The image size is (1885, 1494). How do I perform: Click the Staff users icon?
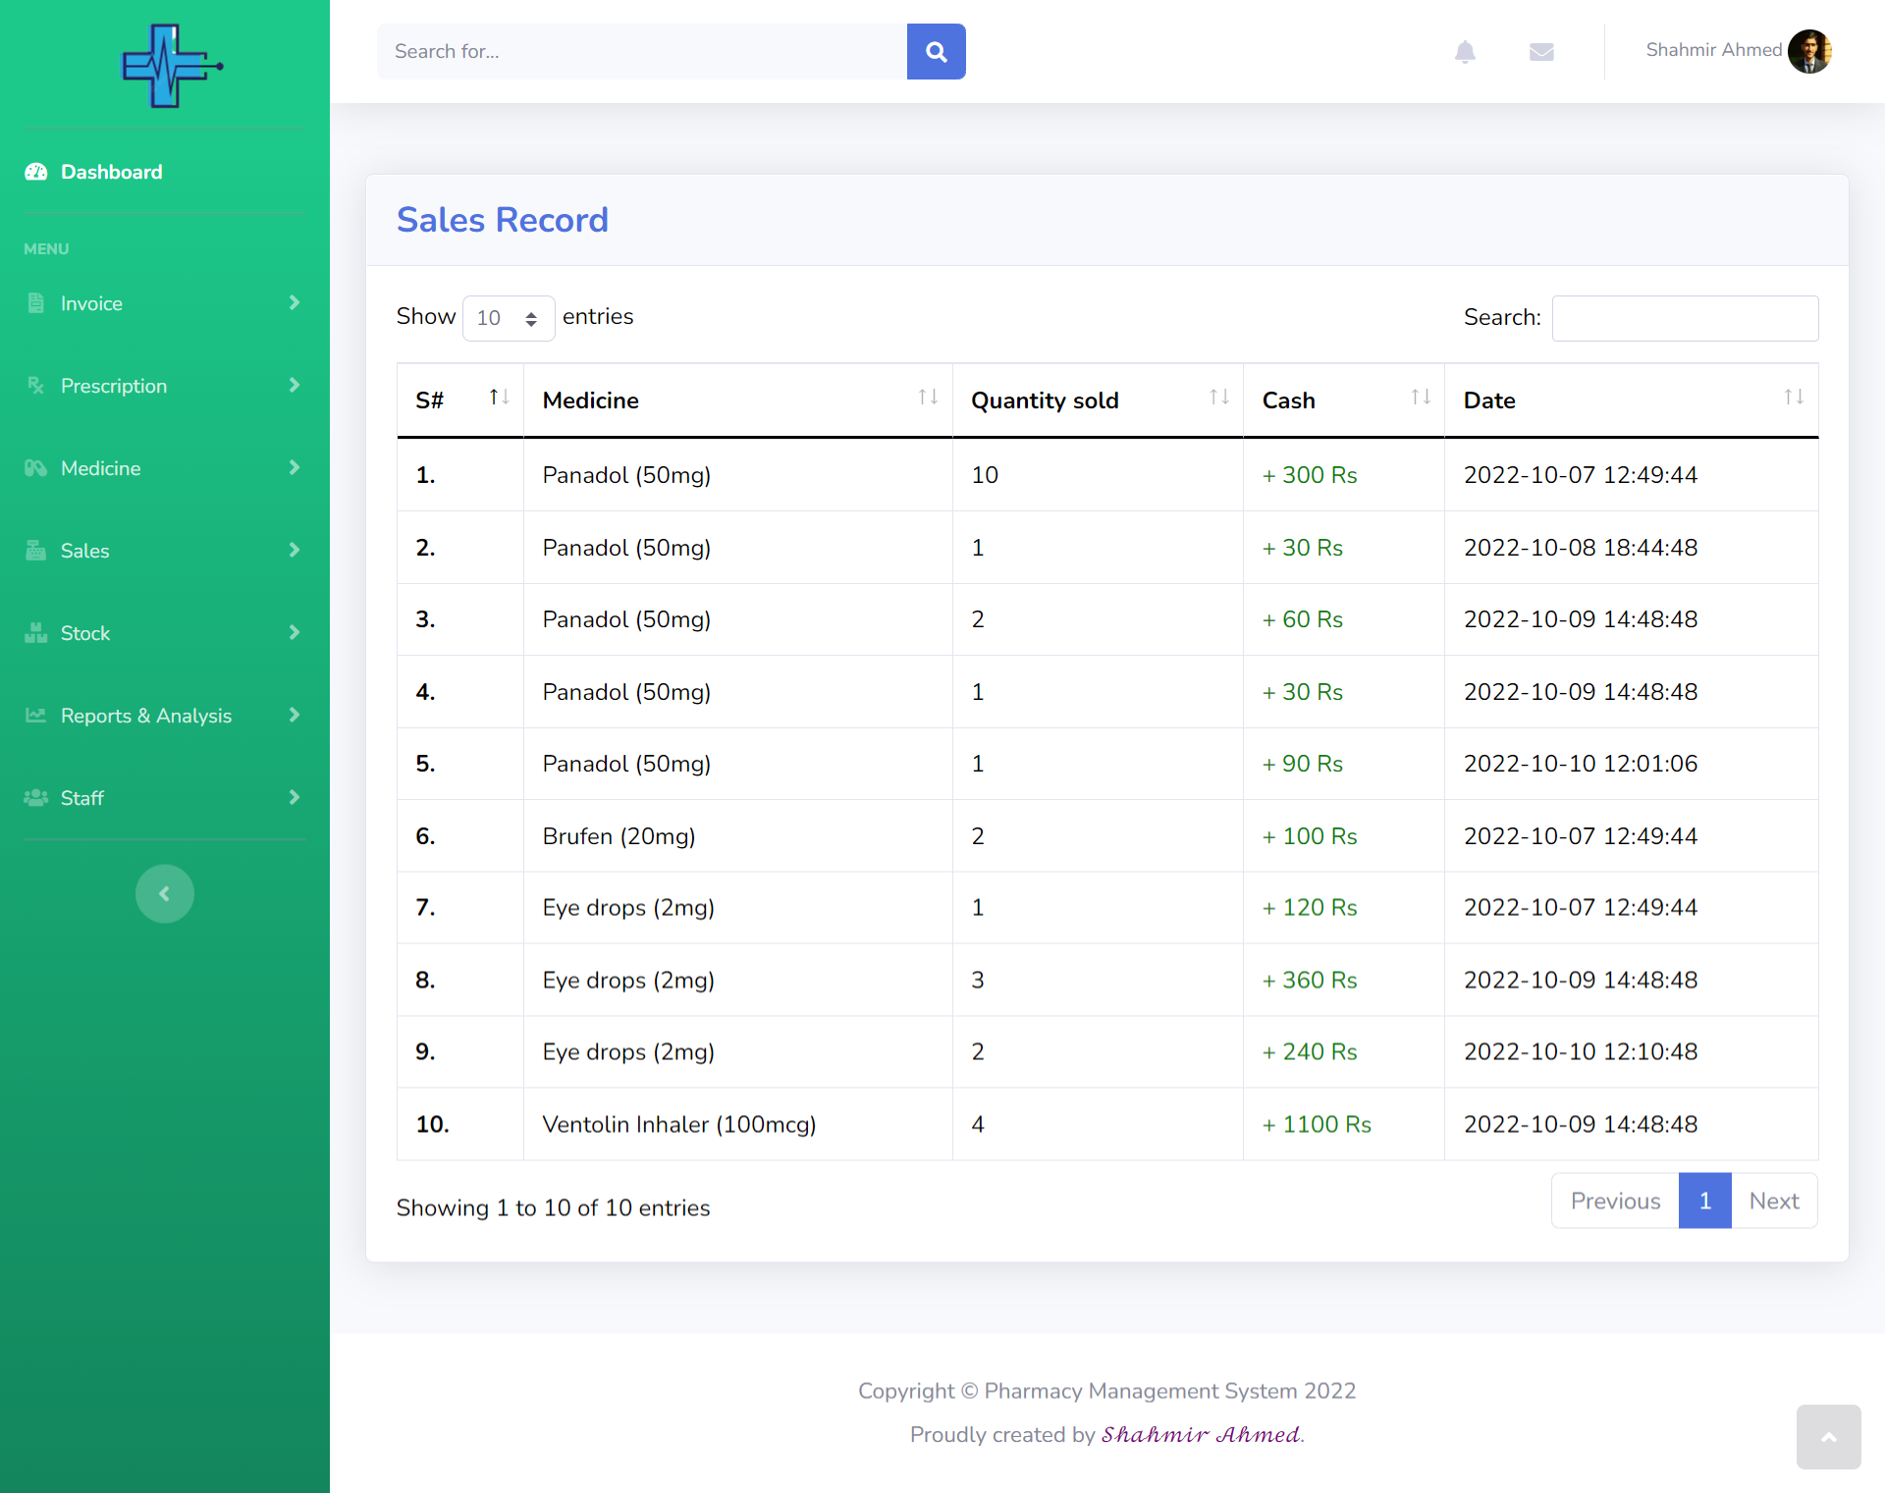[36, 798]
